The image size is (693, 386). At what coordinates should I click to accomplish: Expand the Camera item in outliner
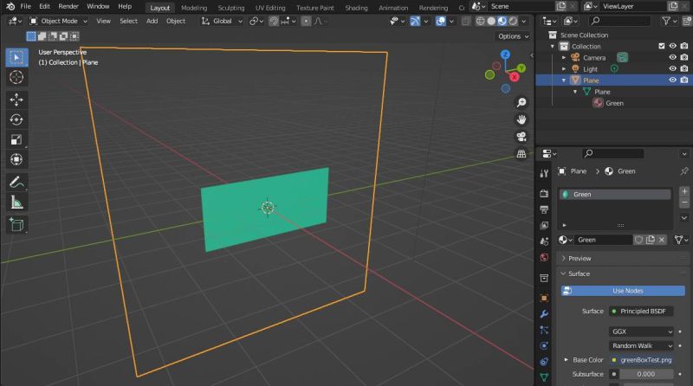tap(564, 57)
